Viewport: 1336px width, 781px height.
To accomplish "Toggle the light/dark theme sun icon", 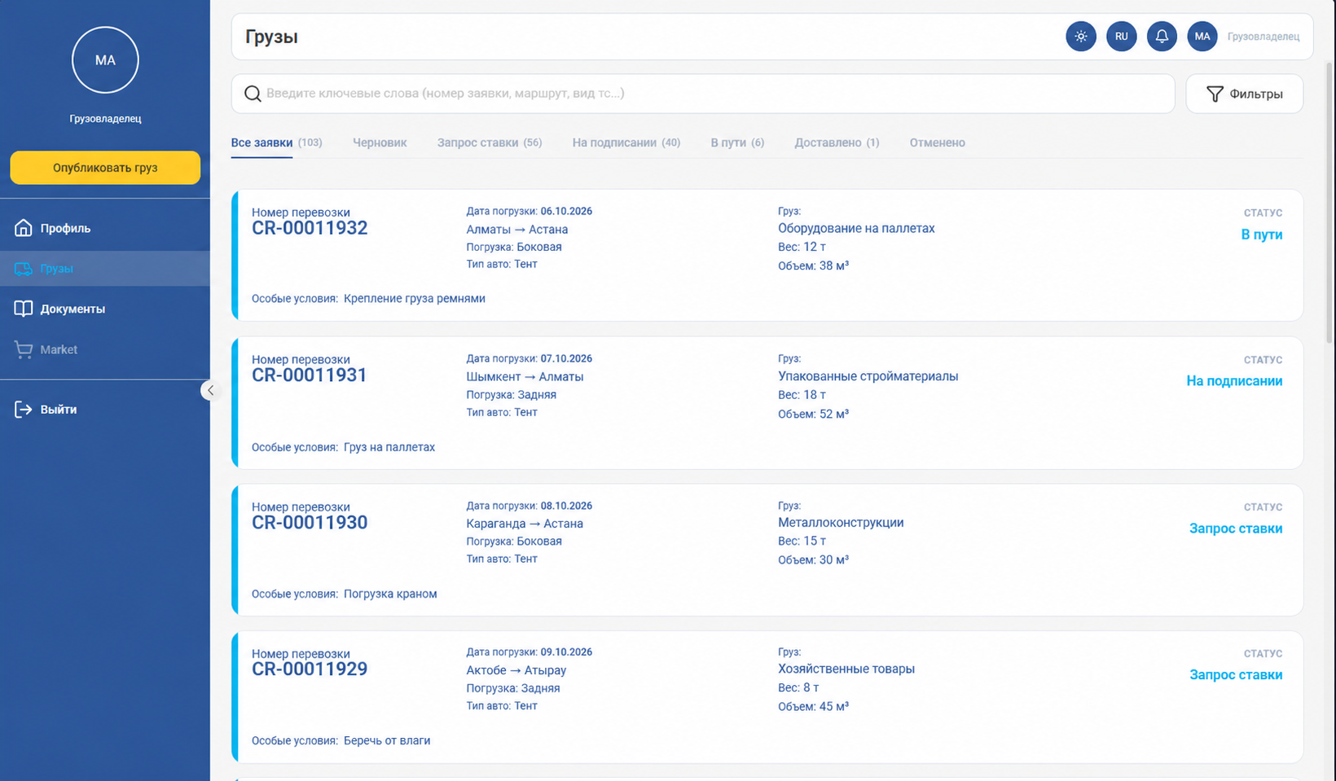I will tap(1081, 37).
